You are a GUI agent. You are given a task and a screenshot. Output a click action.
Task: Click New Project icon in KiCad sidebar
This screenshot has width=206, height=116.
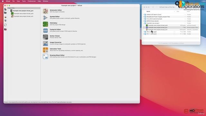pos(5,9)
